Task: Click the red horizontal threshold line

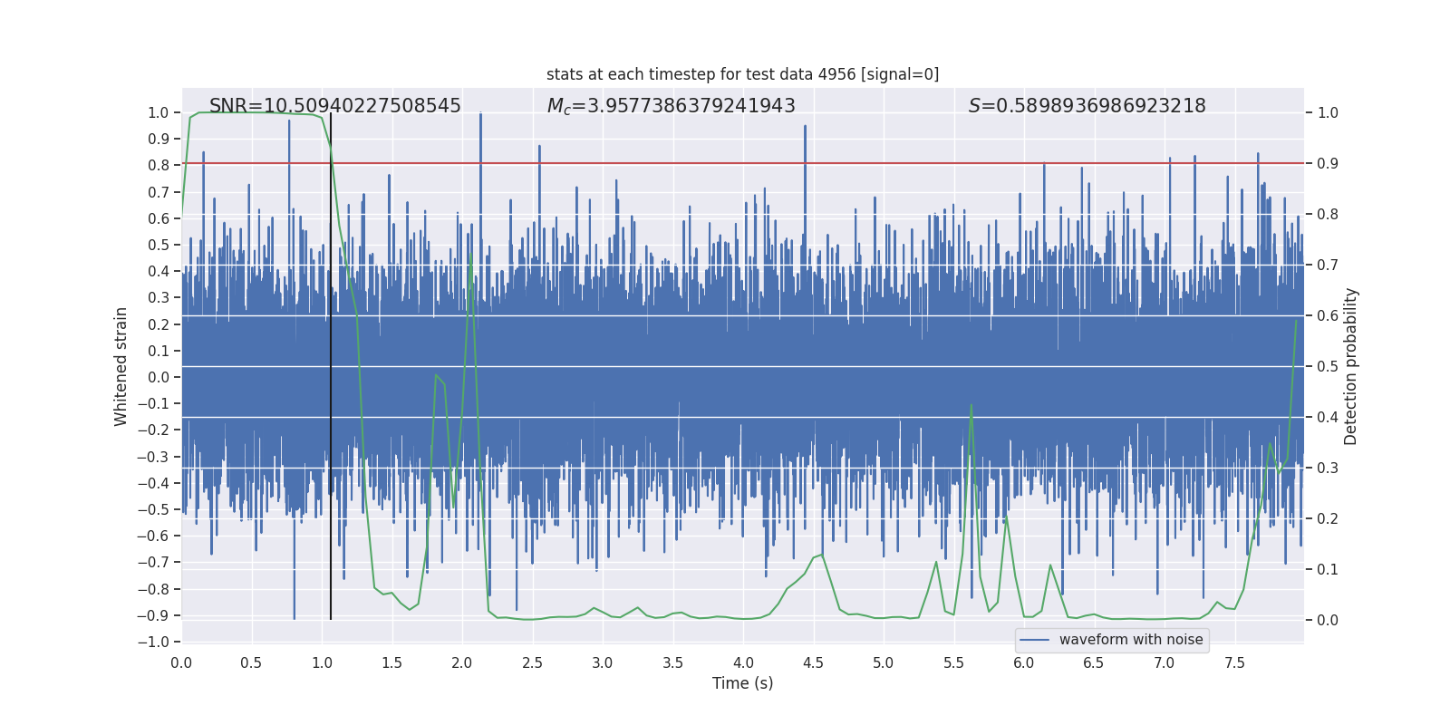Action: coord(743,163)
